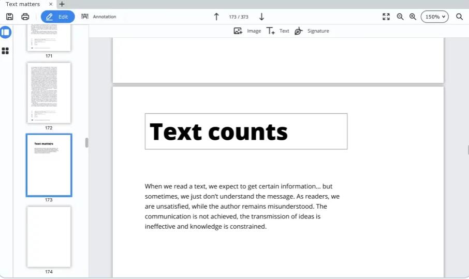
Task: Go to previous page arrow
Action: pos(216,17)
